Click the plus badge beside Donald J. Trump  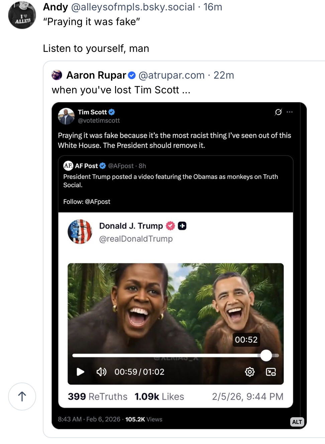(x=182, y=226)
